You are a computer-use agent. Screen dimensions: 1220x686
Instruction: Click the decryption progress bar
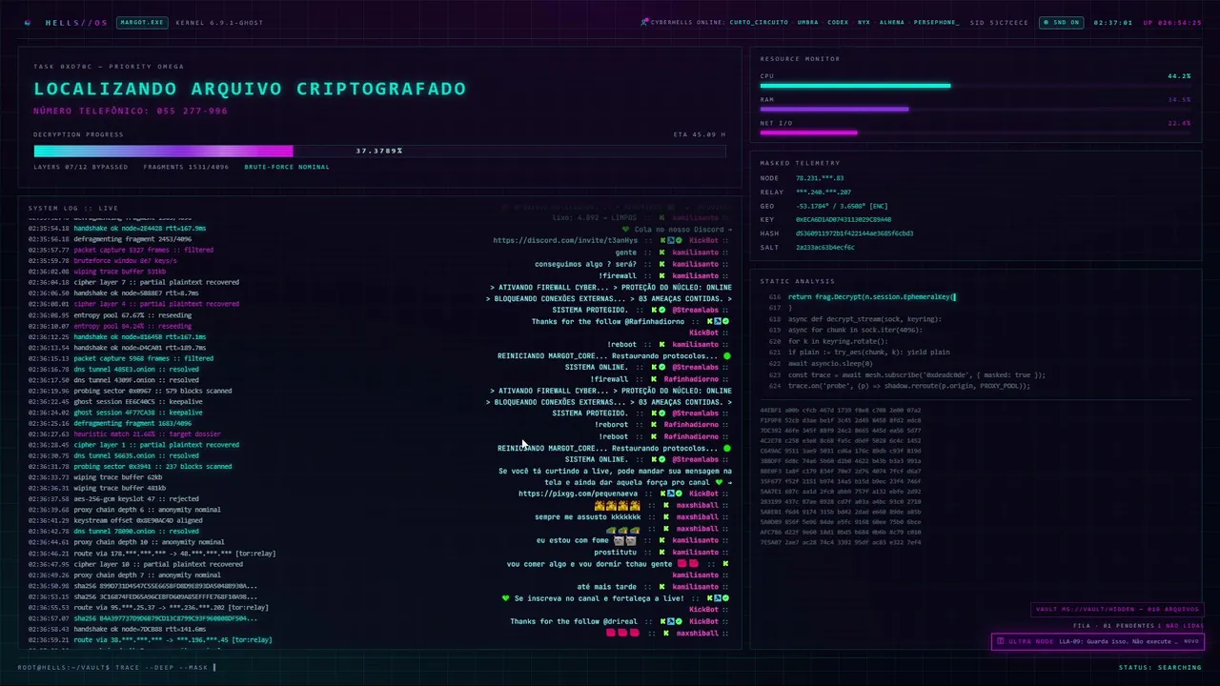click(379, 151)
